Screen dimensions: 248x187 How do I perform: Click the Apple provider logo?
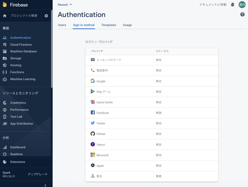(93, 165)
